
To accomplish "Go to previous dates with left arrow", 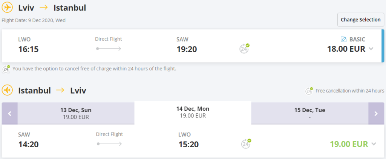I will pyautogui.click(x=9, y=113).
